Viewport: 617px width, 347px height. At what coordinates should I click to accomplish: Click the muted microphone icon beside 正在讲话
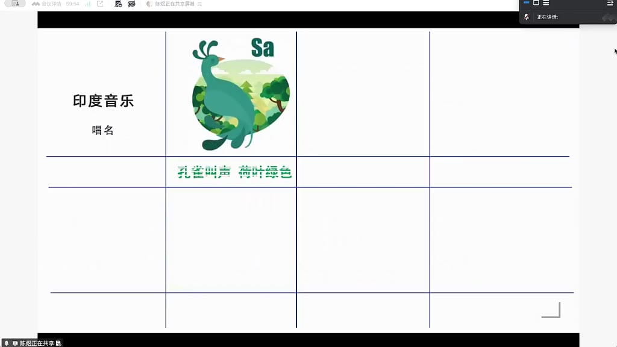[x=527, y=17]
